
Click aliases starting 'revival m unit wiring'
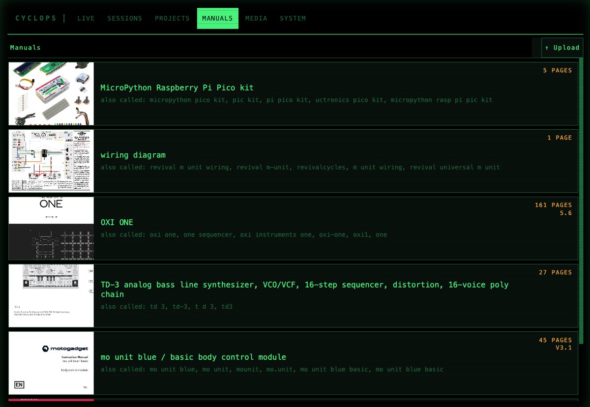pos(300,168)
